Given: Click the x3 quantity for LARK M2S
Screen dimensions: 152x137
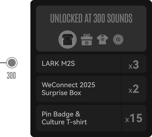Looking at the screenshot, I should point(134,65).
